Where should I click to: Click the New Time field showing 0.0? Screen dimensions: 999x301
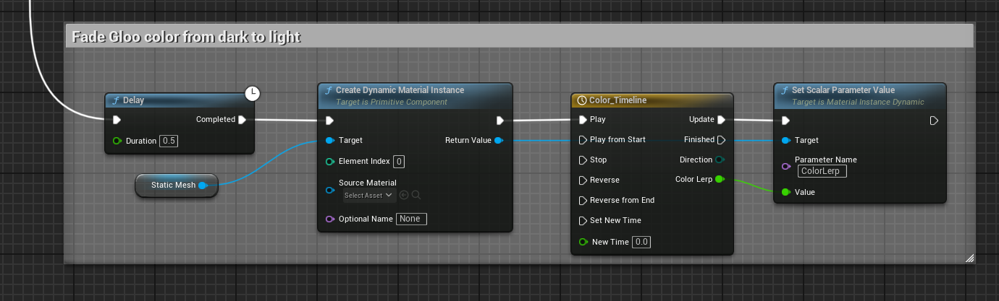click(x=641, y=242)
